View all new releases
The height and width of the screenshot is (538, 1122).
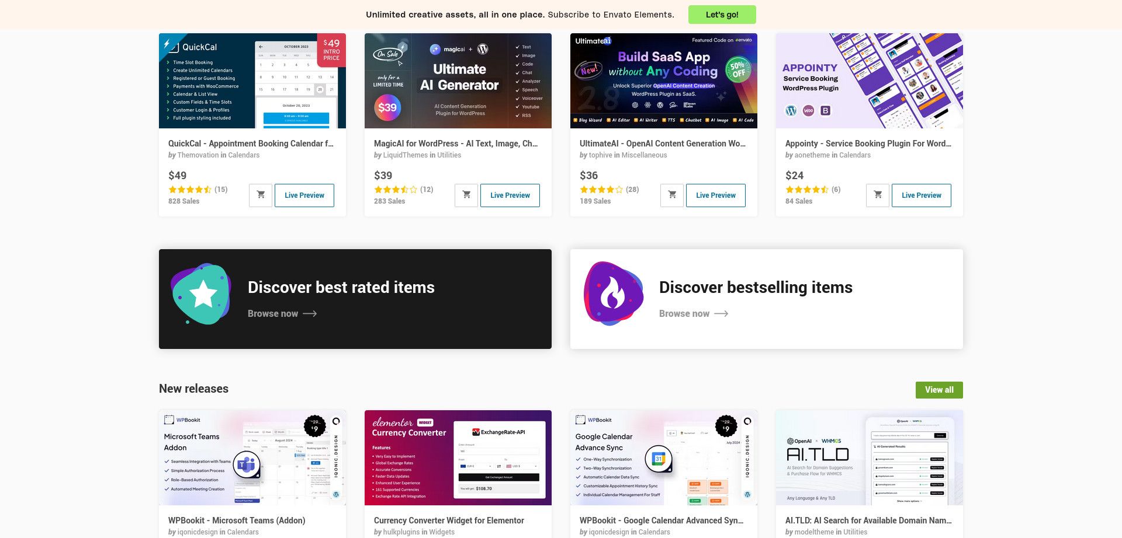(939, 390)
